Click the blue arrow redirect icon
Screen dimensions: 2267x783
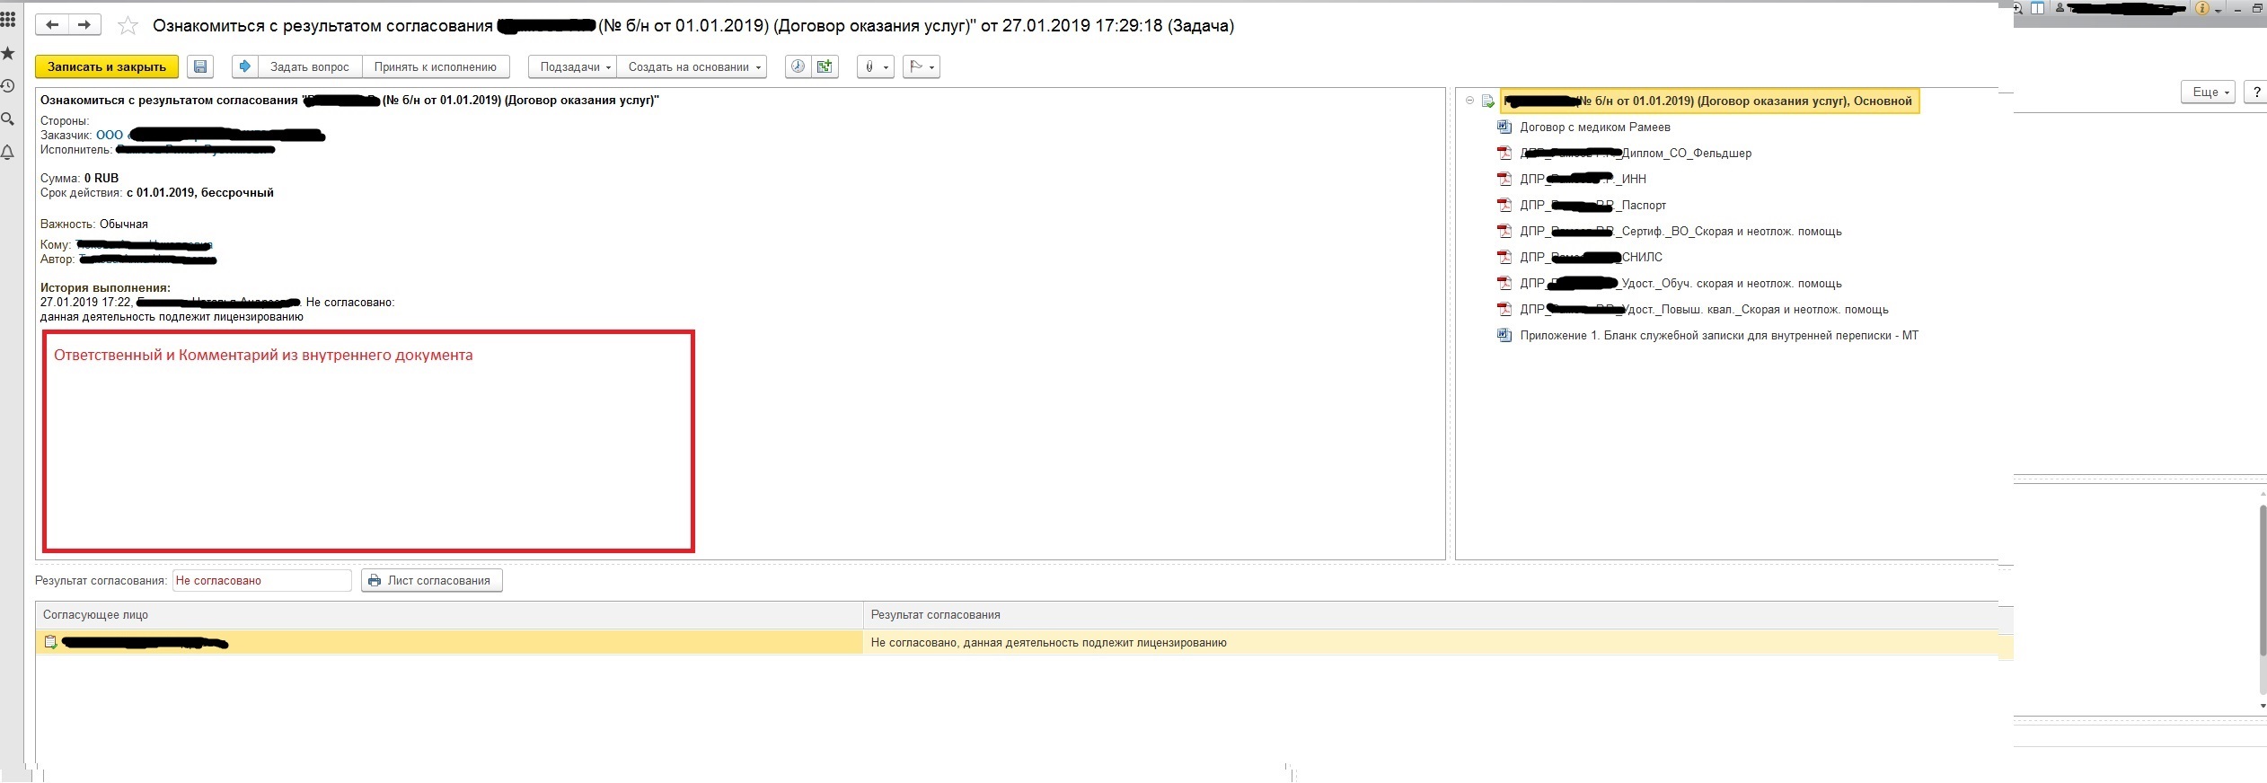point(244,66)
